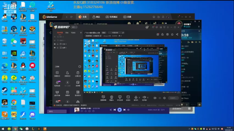Download the current song in the music player

point(86,111)
